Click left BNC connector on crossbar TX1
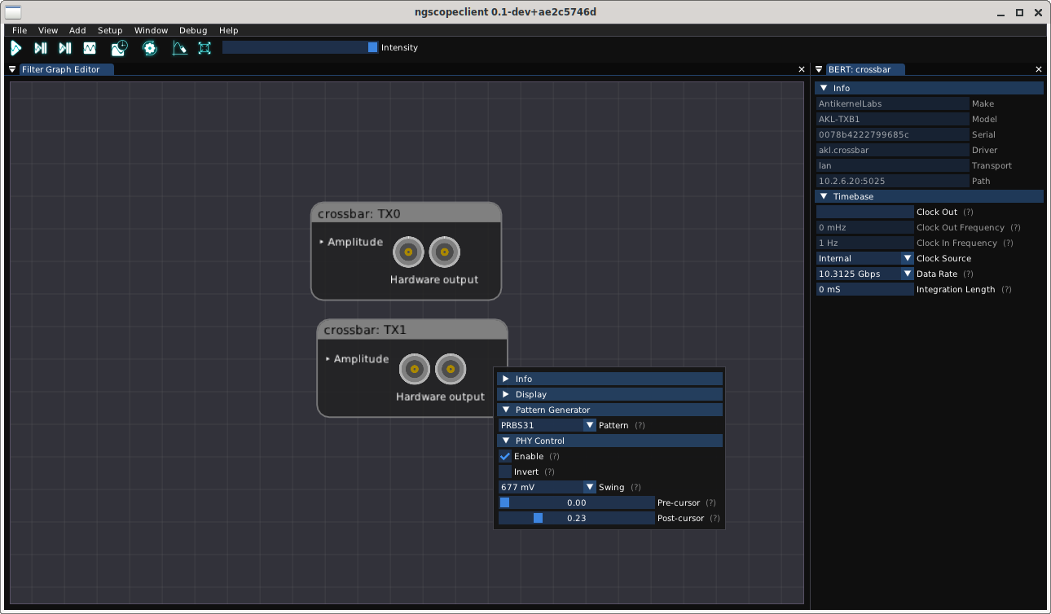Screen dimensions: 1051x614 coord(415,369)
